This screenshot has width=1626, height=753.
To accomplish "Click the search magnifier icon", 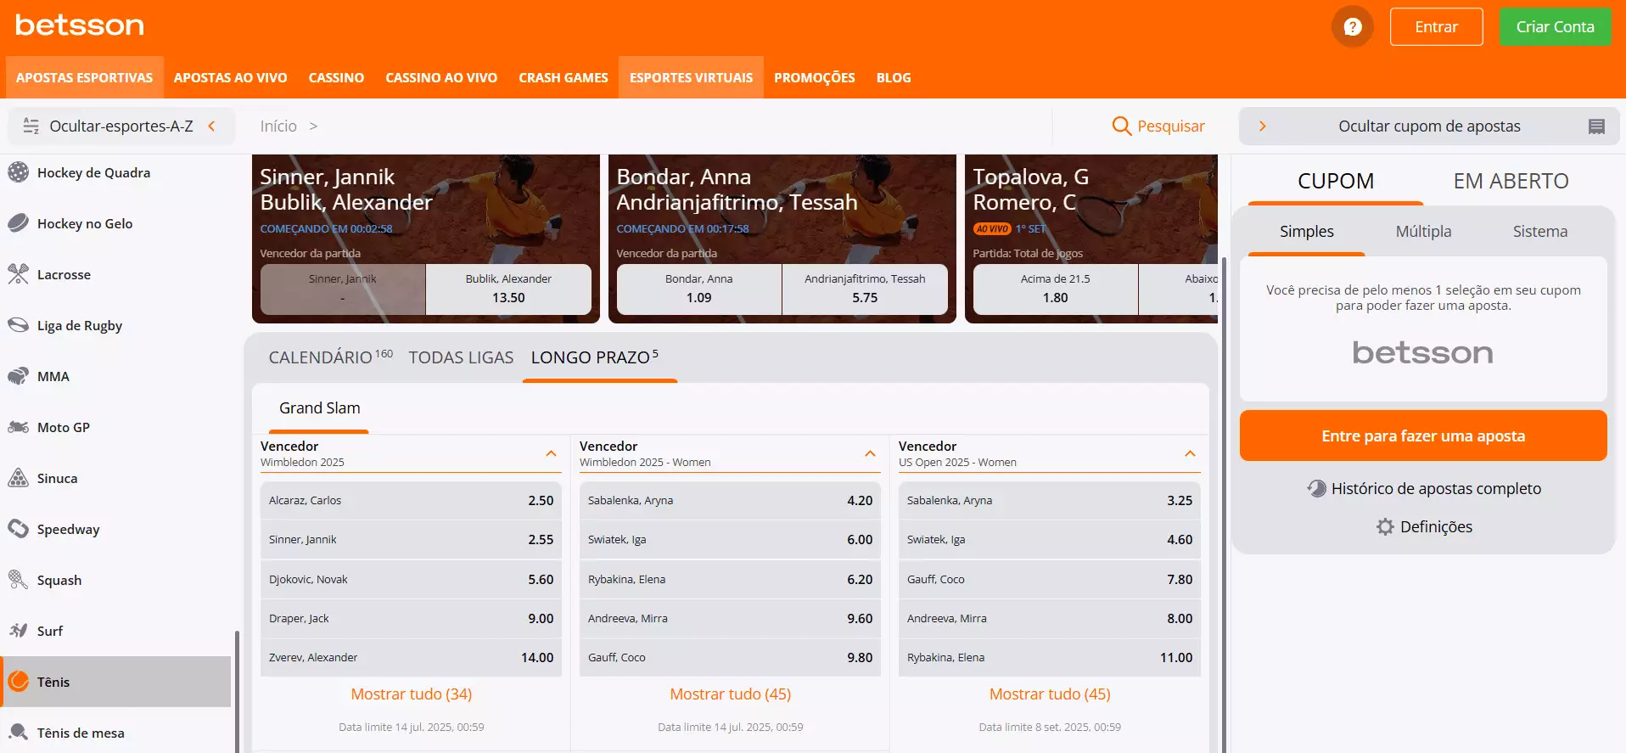I will 1121,126.
